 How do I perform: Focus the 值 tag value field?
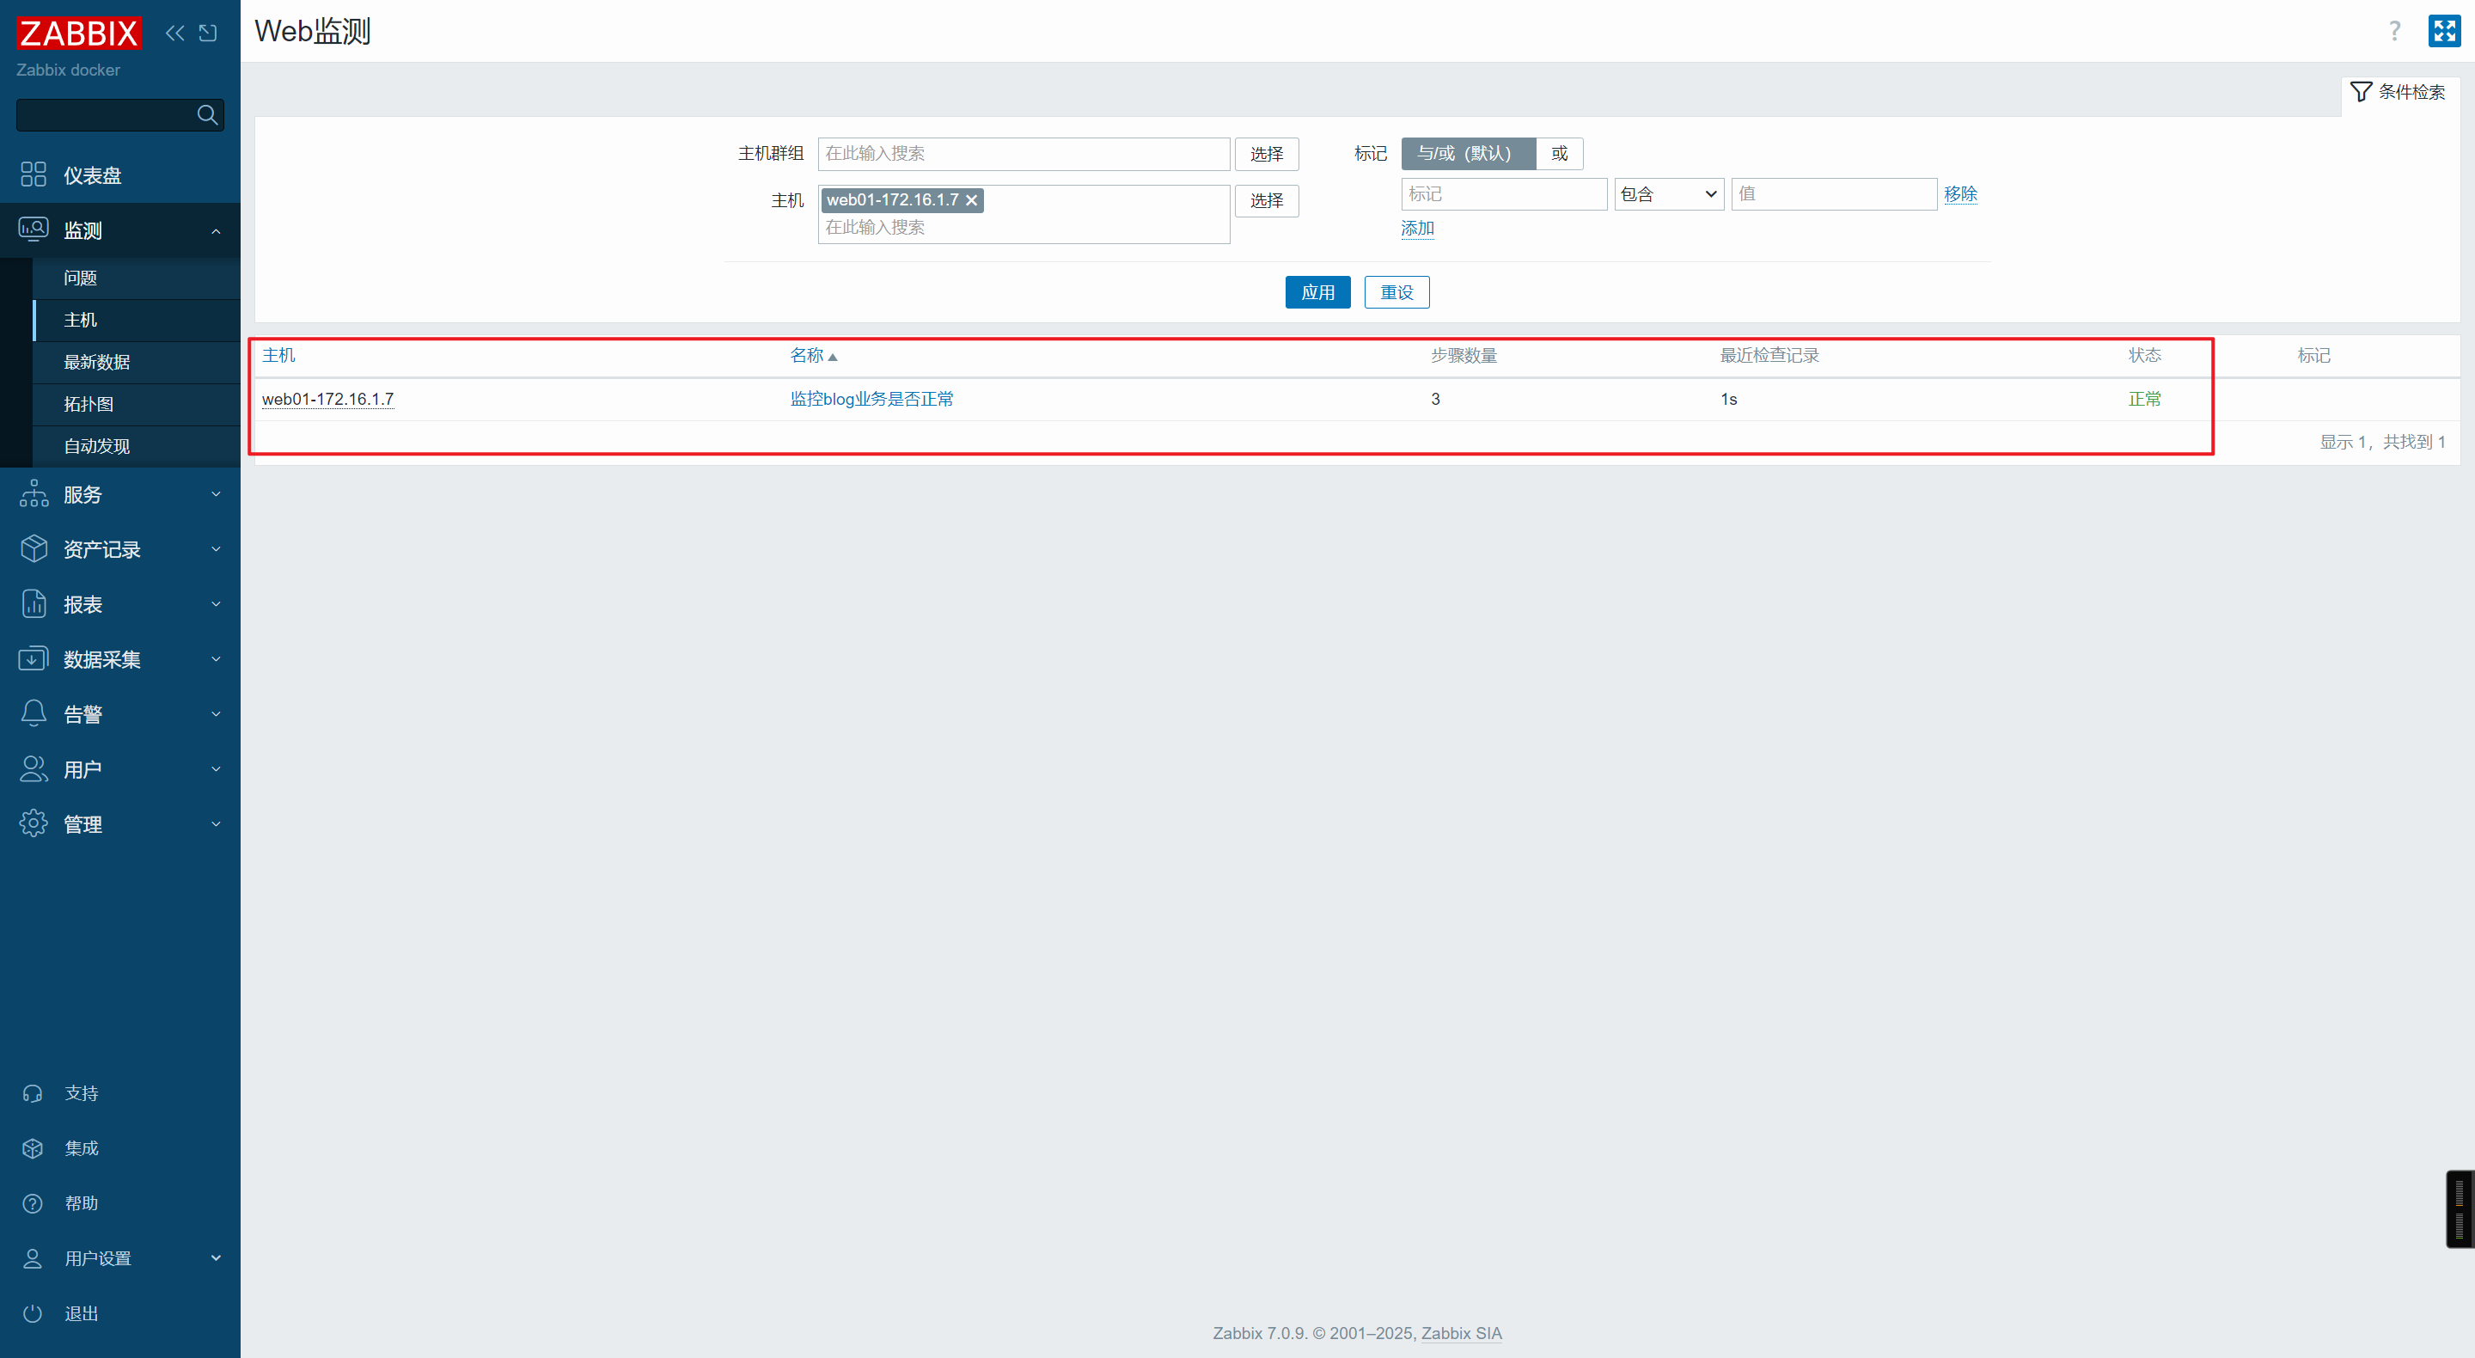[1833, 194]
